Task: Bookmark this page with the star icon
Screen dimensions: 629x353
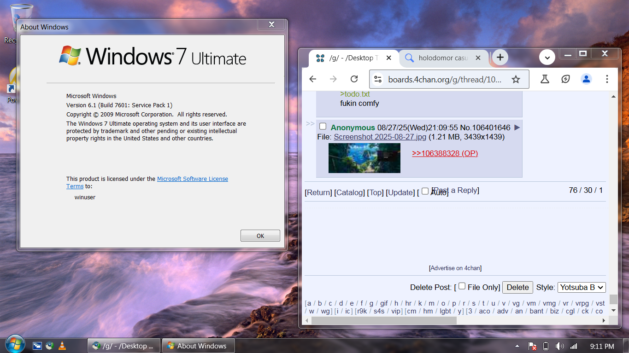Action: pyautogui.click(x=516, y=79)
